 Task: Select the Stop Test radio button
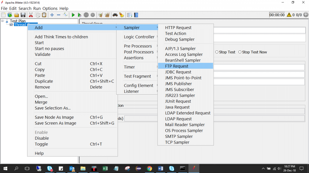(217, 52)
